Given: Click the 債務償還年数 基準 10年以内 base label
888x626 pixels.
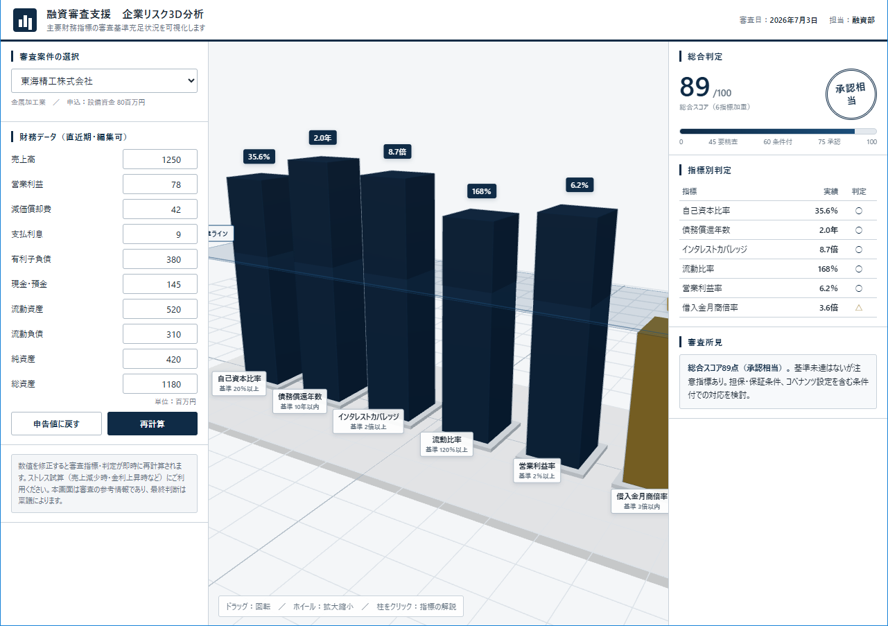Looking at the screenshot, I should click(300, 401).
